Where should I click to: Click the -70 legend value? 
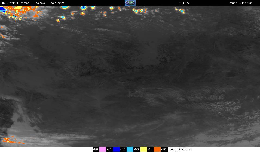click(109, 149)
